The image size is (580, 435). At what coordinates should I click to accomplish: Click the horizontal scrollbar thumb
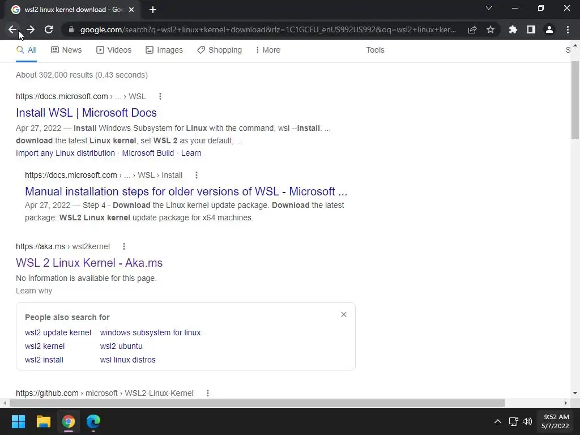coord(257,403)
